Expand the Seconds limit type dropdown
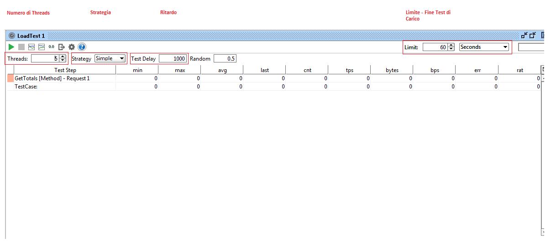 click(484, 47)
